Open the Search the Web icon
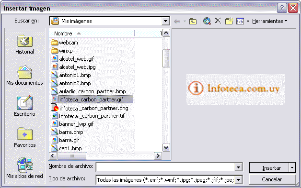 pos(207,21)
